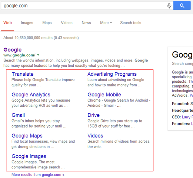Click 'Google Analytics lets you measure' snippet
Viewport: 193px width, 178px height.
point(41,100)
